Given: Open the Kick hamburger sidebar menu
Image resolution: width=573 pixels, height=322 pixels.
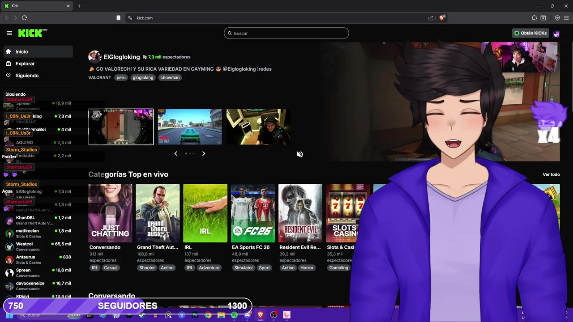Looking at the screenshot, I should [9, 33].
